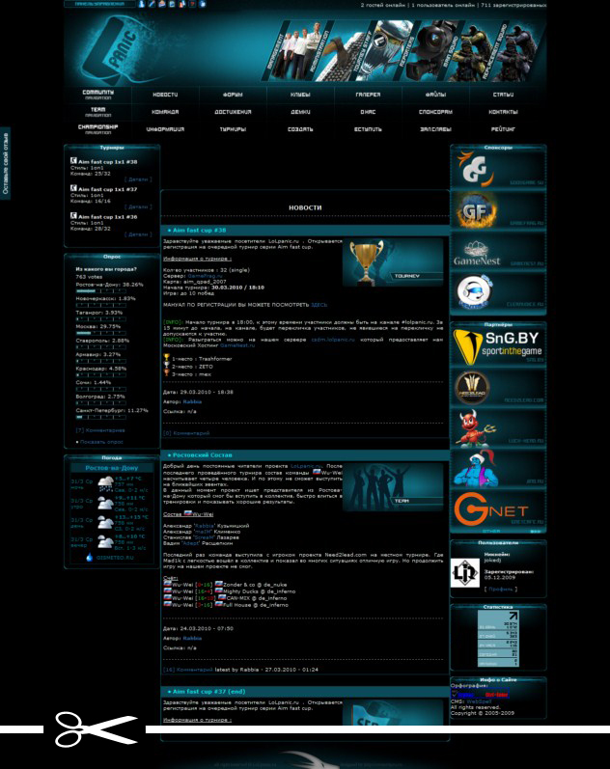Open the poll's [7] Комментариев link
This screenshot has width=610, height=769.
pos(100,430)
